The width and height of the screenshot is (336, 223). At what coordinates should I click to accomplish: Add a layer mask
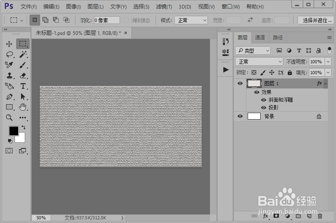pos(276,216)
